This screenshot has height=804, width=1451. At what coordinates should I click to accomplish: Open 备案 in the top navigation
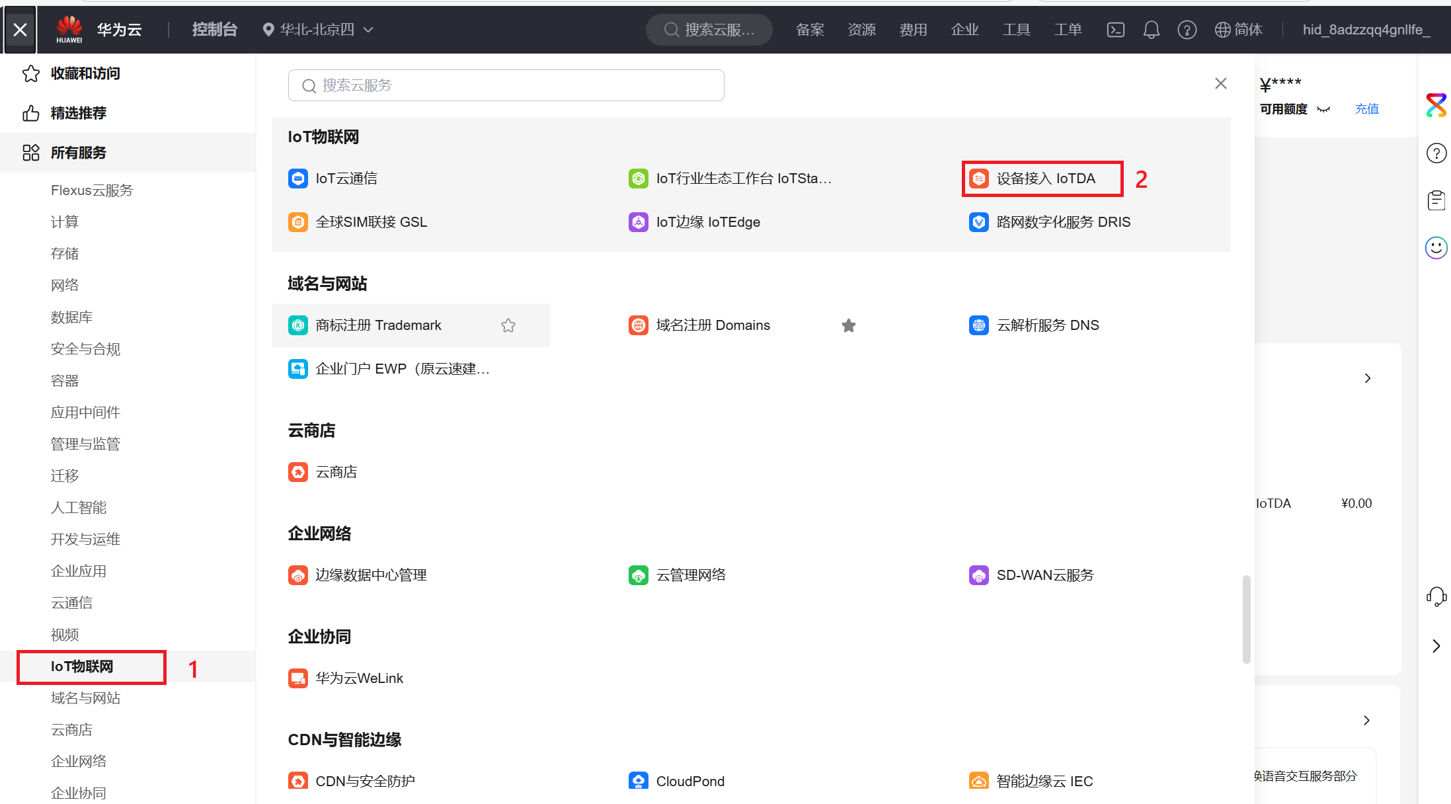click(810, 30)
